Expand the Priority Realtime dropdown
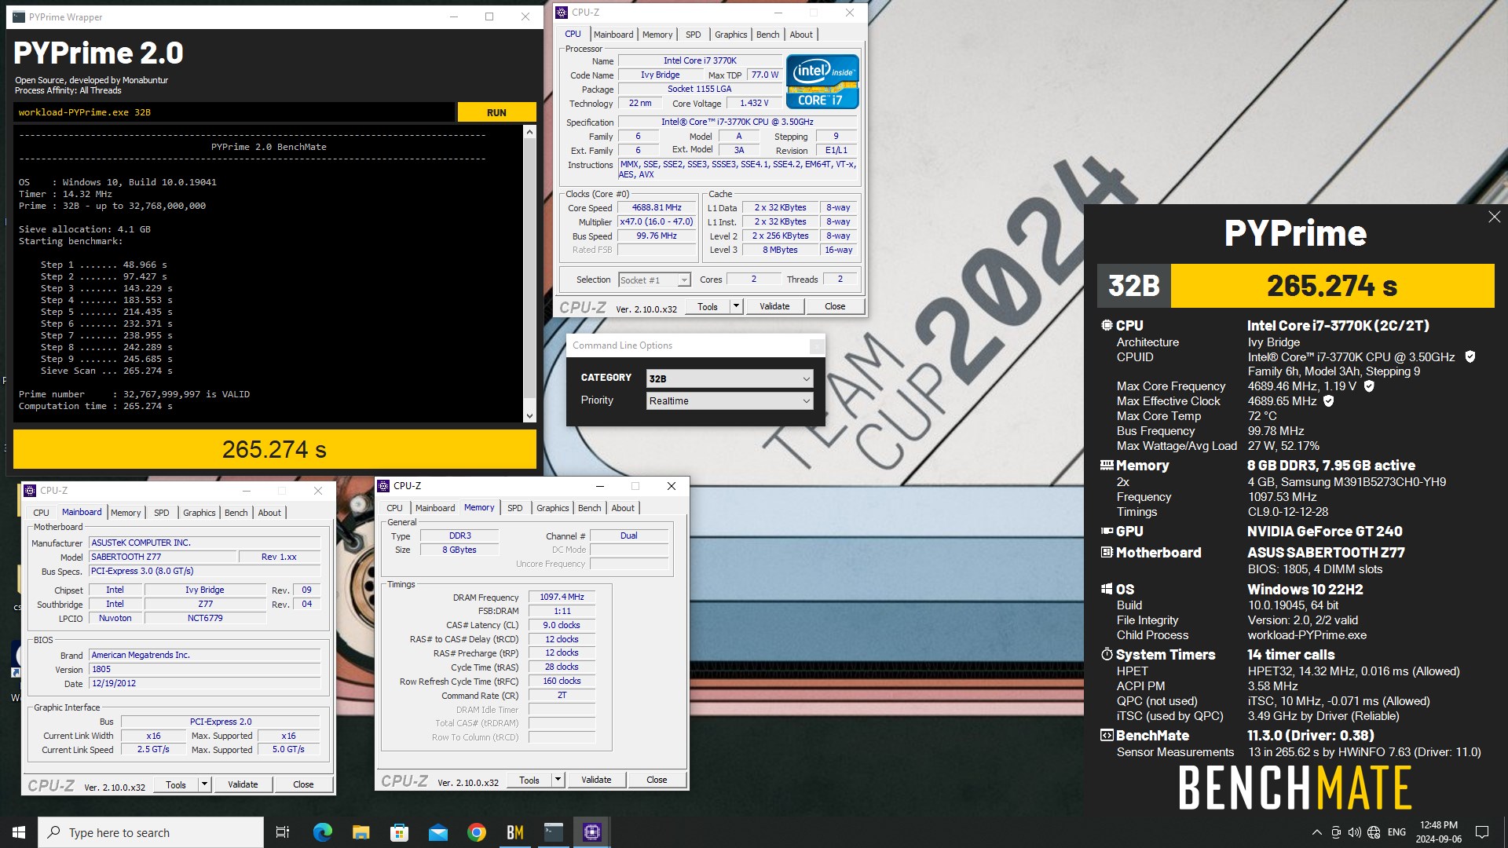1508x848 pixels. 729,400
